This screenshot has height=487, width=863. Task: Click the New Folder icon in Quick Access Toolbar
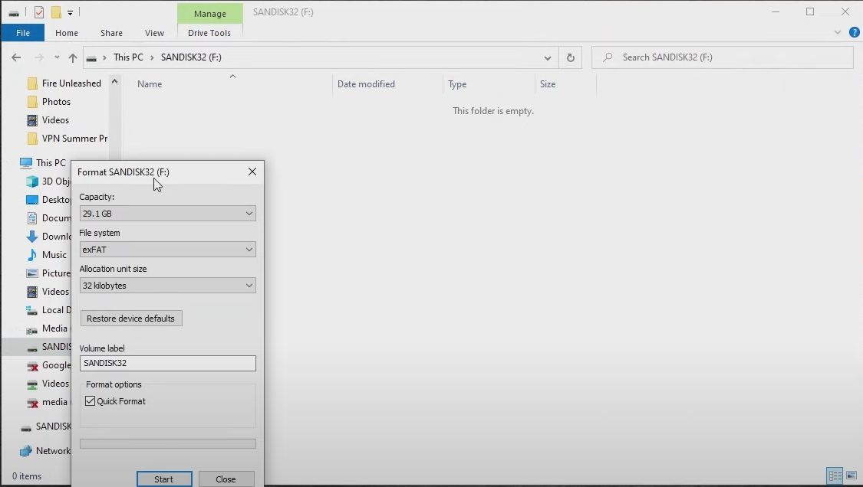point(55,11)
